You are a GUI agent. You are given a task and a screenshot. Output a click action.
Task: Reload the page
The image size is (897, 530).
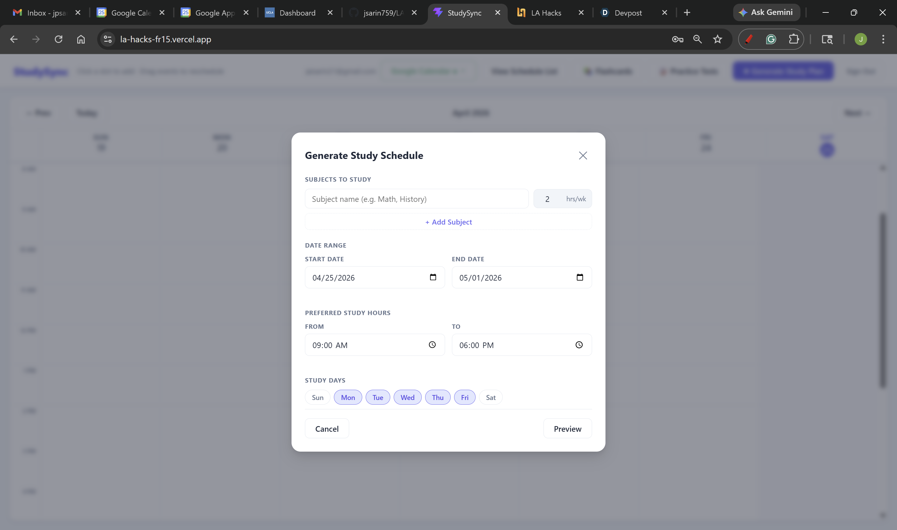59,39
